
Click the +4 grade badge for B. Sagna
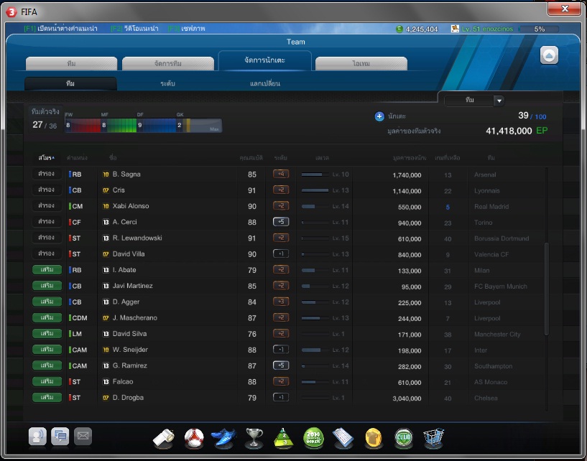click(281, 174)
